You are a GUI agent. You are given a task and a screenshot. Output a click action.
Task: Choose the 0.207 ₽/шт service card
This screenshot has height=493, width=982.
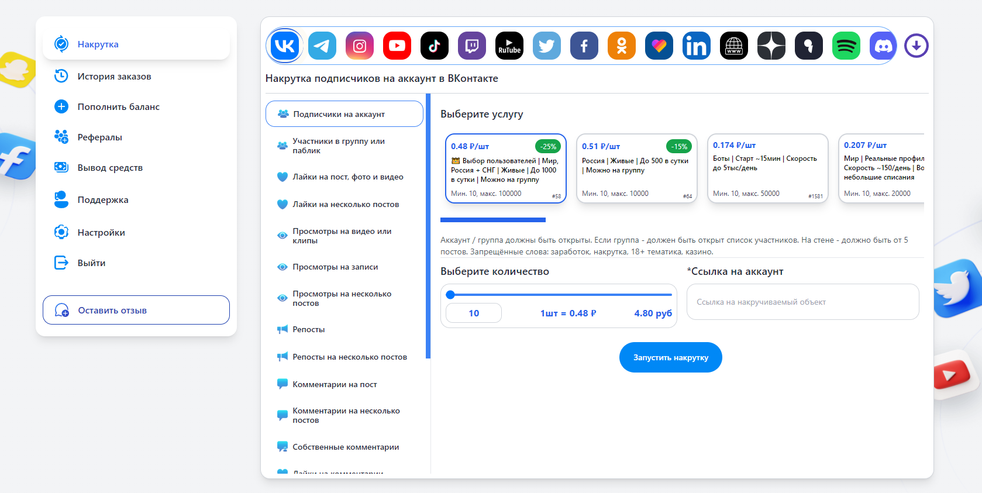881,168
